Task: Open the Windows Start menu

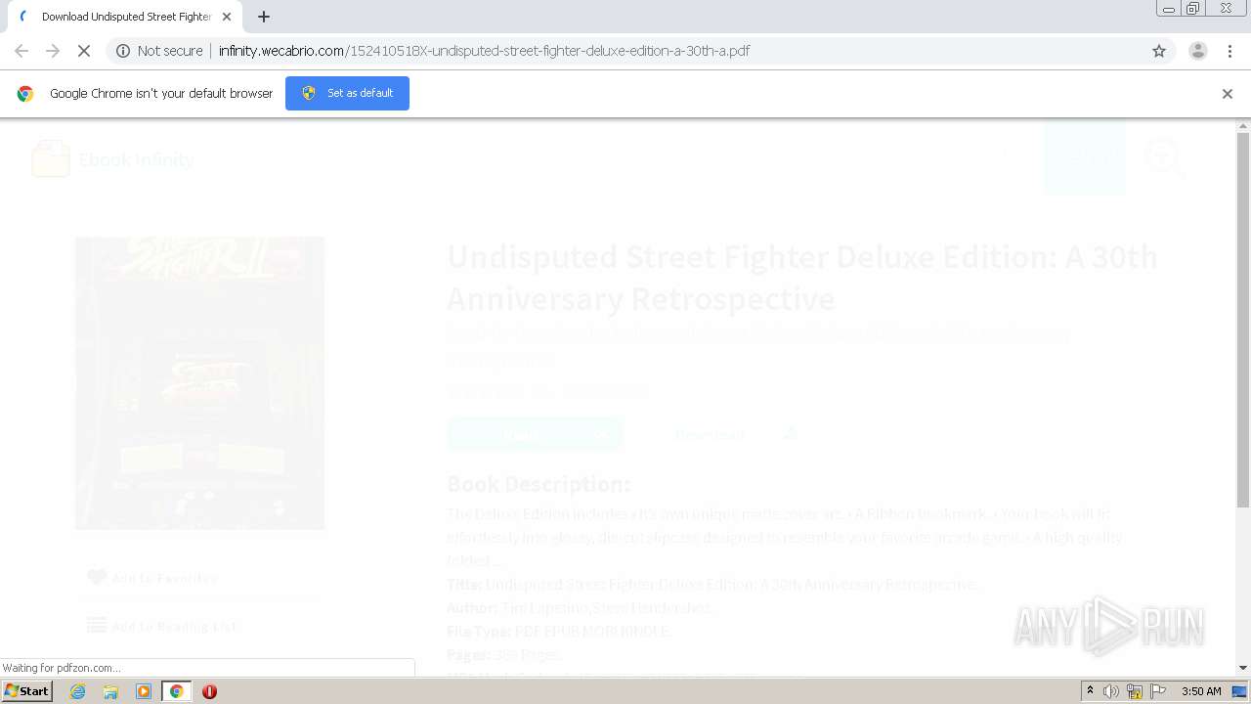Action: (x=27, y=690)
